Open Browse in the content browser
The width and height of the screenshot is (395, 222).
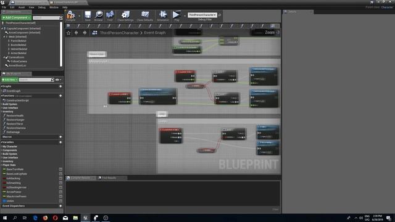pyautogui.click(x=99, y=15)
